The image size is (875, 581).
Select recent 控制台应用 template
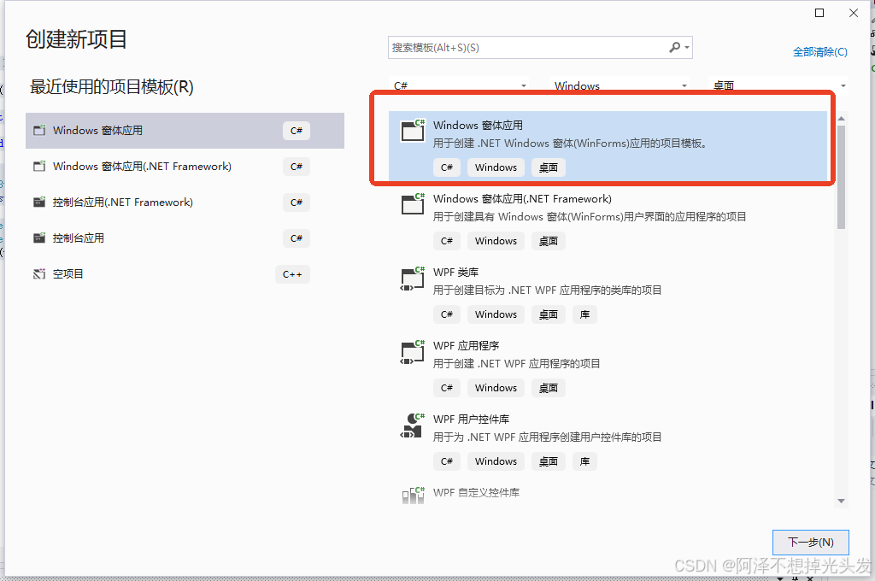[185, 238]
